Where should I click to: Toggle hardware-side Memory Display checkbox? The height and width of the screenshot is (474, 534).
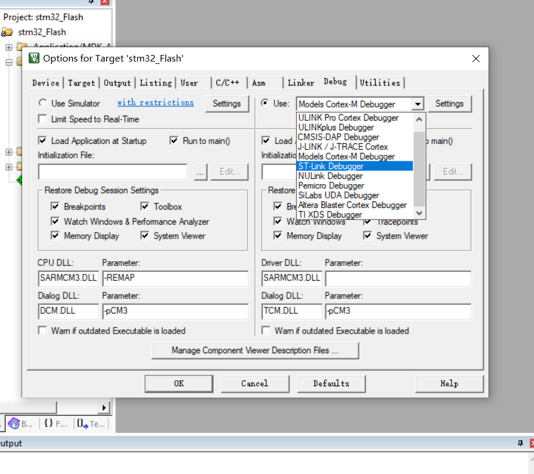pyautogui.click(x=278, y=236)
